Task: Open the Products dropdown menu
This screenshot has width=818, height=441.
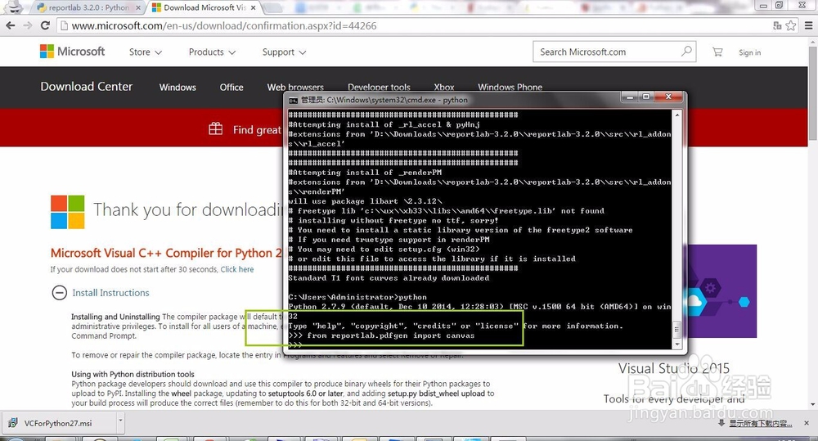Action: (213, 52)
